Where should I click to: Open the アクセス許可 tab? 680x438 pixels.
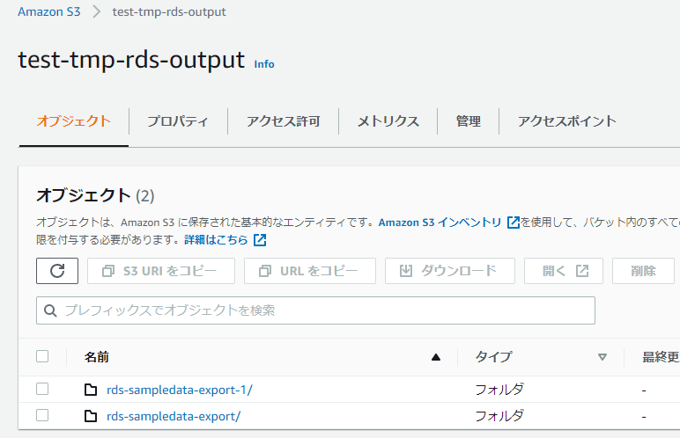(x=284, y=121)
